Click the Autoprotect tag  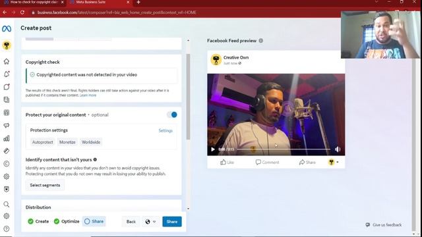tap(42, 142)
